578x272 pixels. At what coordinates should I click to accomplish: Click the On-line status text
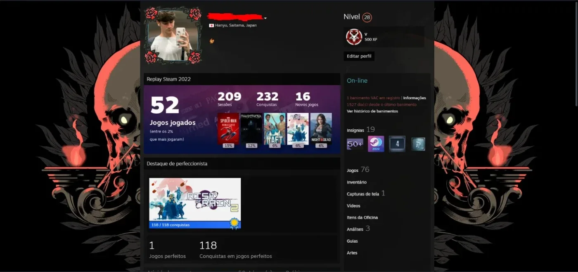click(x=357, y=81)
